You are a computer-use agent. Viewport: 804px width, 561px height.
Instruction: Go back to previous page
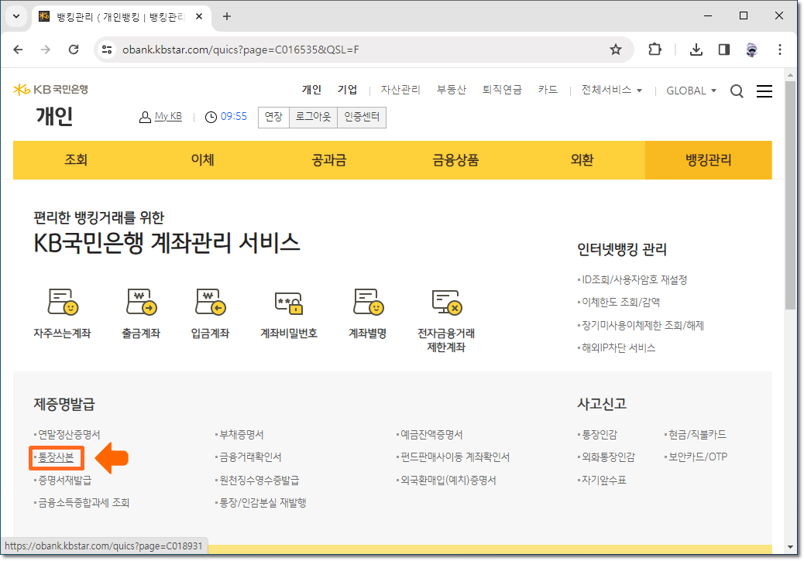tap(19, 50)
